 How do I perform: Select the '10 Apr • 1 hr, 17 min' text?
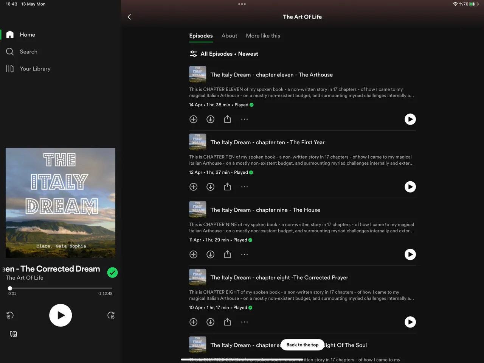(209, 307)
